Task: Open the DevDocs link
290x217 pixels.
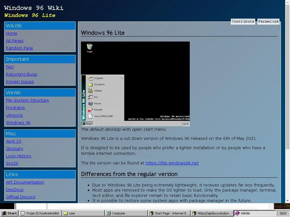Action: (x=15, y=190)
